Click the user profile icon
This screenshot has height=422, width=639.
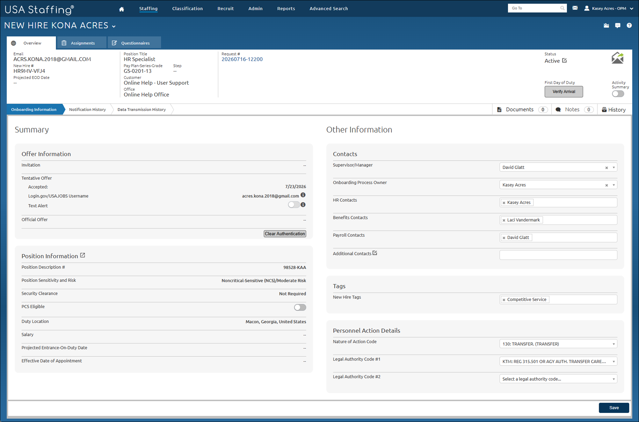(x=587, y=8)
